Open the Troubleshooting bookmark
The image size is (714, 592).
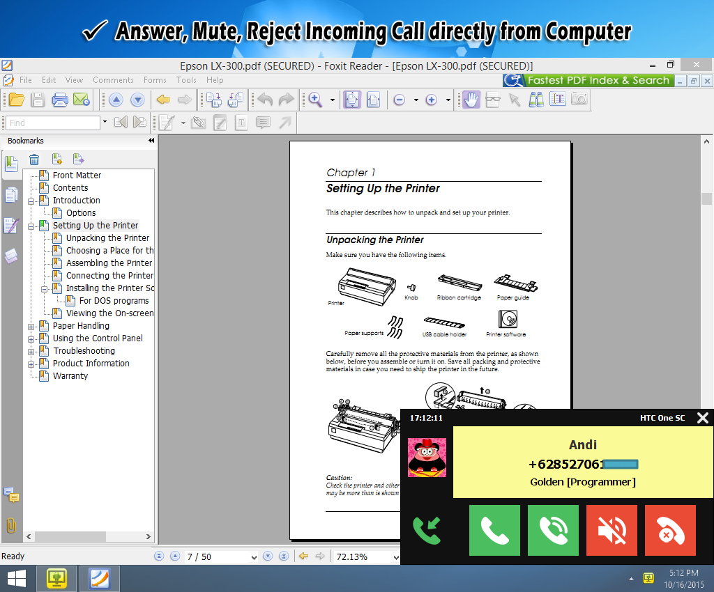[x=84, y=351]
